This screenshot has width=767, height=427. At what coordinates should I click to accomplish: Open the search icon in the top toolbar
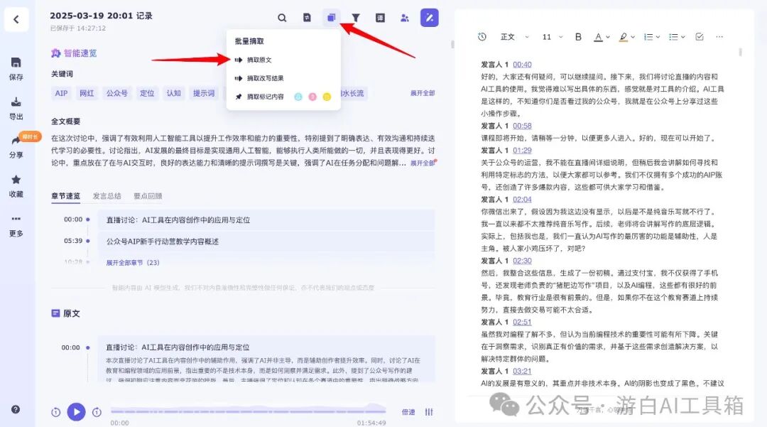pos(281,17)
